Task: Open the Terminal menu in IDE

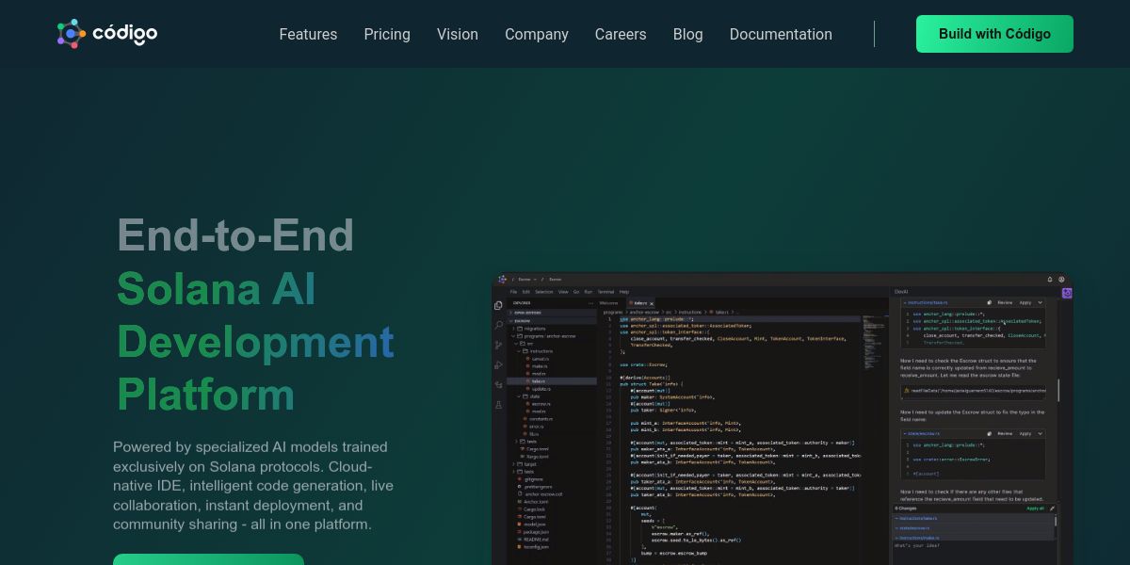Action: tap(605, 292)
